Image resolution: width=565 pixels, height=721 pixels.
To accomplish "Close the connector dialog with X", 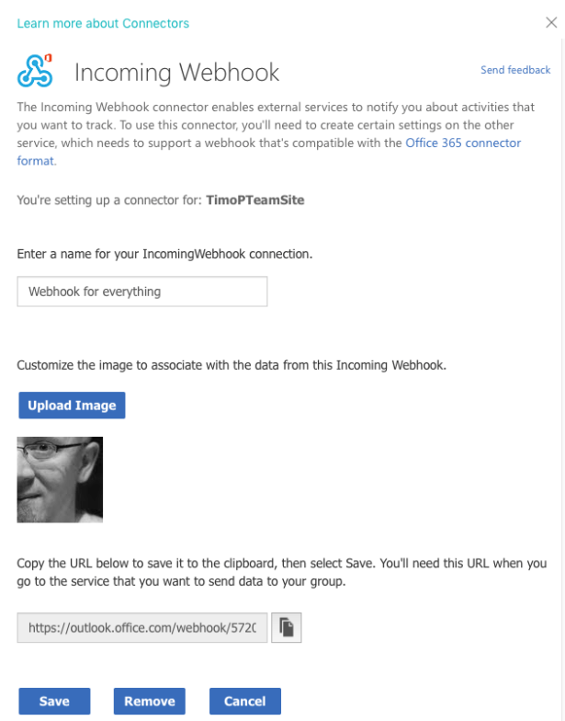I will [551, 22].
